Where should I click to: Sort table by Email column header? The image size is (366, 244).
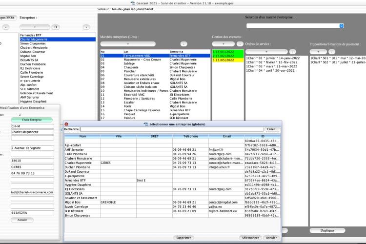pos(226,136)
